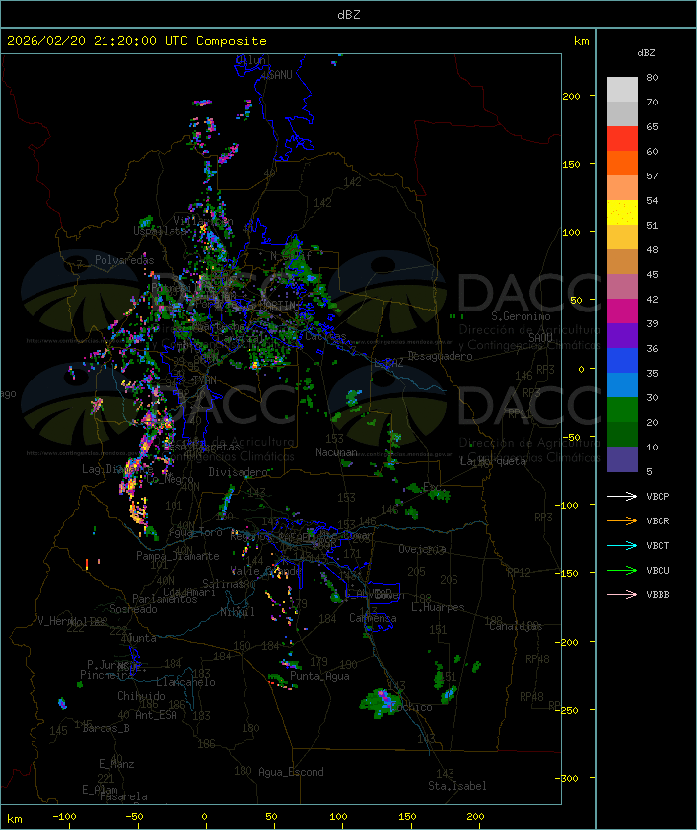Click the VBCP legend label
697x830 pixels.
(x=658, y=497)
